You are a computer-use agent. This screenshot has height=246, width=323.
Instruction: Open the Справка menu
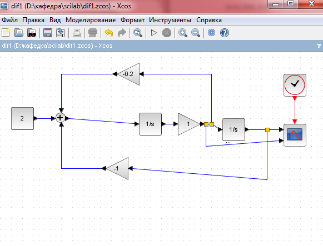click(209, 20)
